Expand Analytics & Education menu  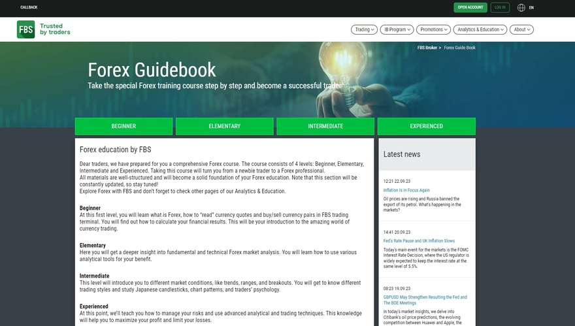click(x=480, y=29)
